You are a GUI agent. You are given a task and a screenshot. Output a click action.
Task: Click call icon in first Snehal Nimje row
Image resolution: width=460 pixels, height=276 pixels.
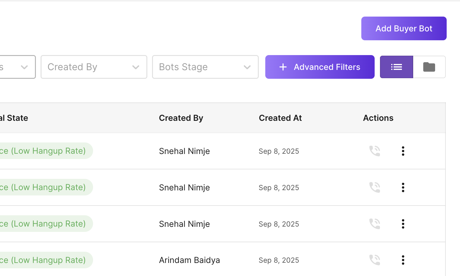point(375,151)
